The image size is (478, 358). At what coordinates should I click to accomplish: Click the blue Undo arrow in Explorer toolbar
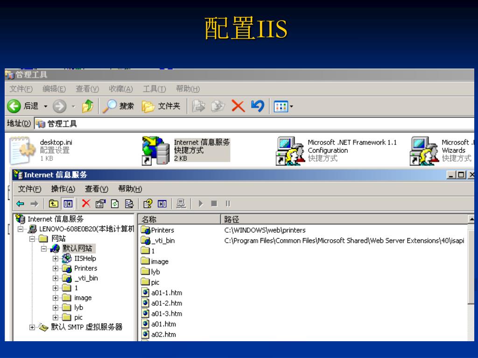(258, 106)
